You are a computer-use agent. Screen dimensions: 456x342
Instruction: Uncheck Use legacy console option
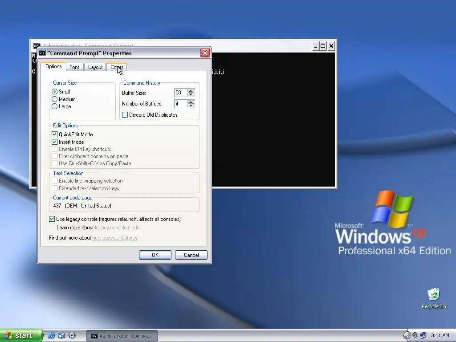click(52, 219)
